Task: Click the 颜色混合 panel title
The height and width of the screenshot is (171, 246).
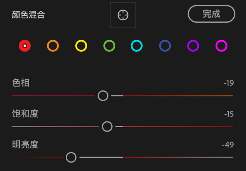Action: click(28, 15)
